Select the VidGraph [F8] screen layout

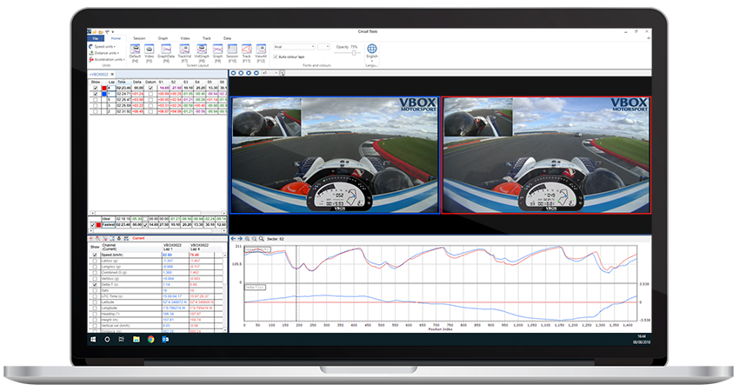[202, 53]
